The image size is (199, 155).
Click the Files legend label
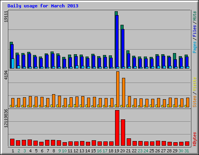(x=195, y=31)
